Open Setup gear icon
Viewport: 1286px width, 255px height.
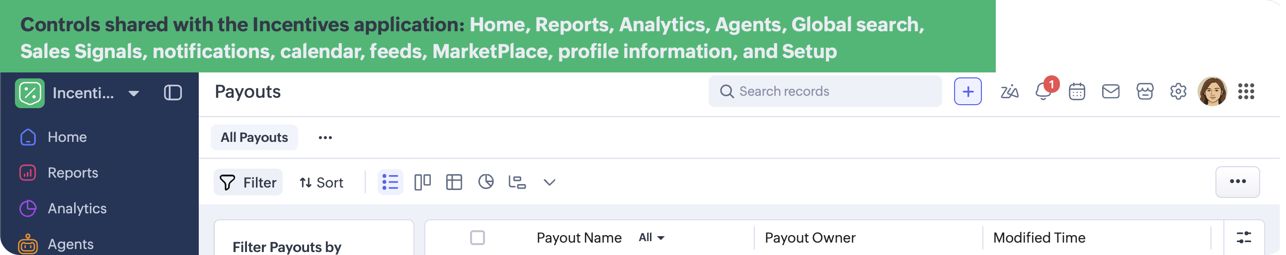tap(1178, 92)
